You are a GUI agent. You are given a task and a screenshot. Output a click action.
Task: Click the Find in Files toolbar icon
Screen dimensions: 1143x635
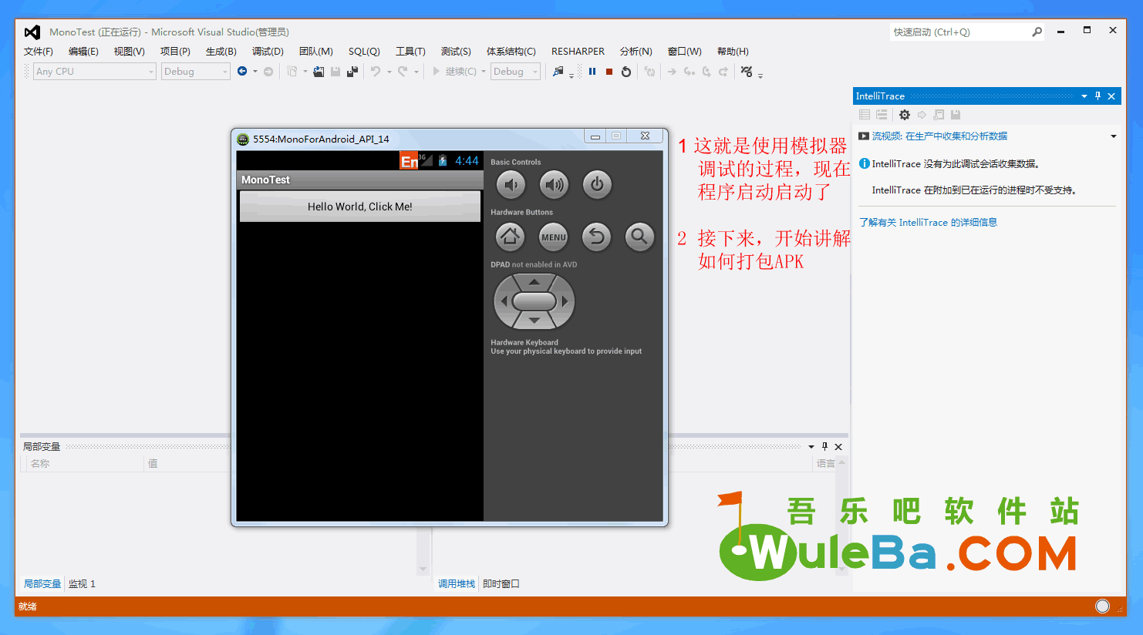[558, 72]
